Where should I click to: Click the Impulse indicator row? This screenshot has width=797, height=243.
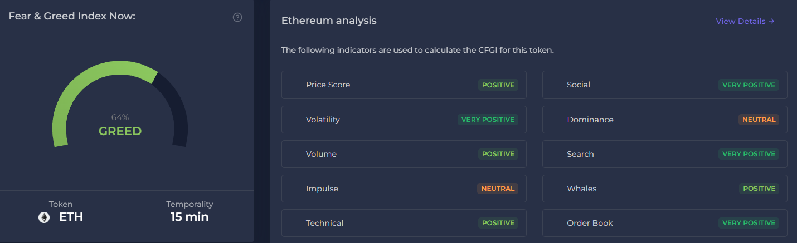[404, 189]
